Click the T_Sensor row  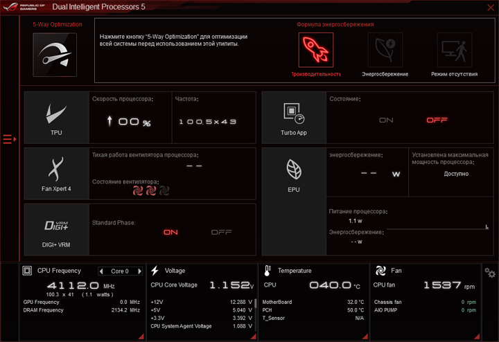coord(313,318)
